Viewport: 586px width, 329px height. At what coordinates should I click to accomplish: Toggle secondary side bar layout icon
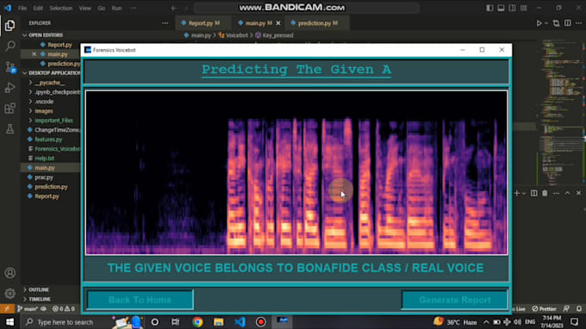[x=513, y=8]
